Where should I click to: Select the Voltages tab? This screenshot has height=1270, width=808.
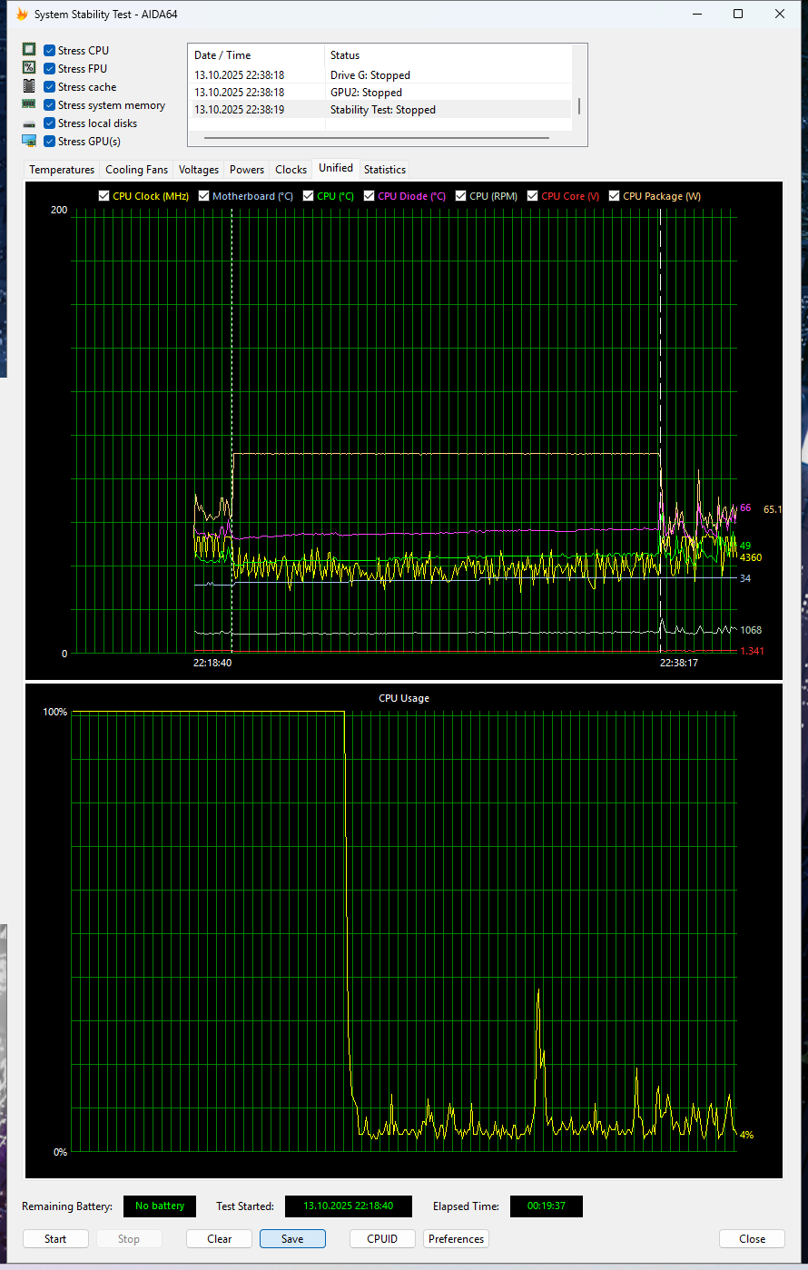pos(198,169)
